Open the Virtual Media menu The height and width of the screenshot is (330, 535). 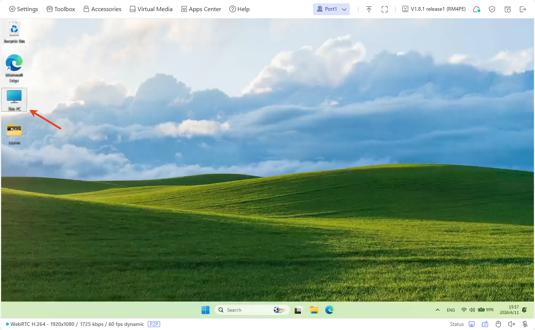click(151, 9)
